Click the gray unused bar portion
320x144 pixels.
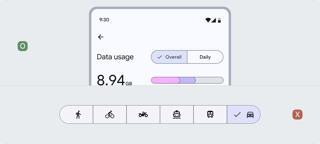pos(209,80)
